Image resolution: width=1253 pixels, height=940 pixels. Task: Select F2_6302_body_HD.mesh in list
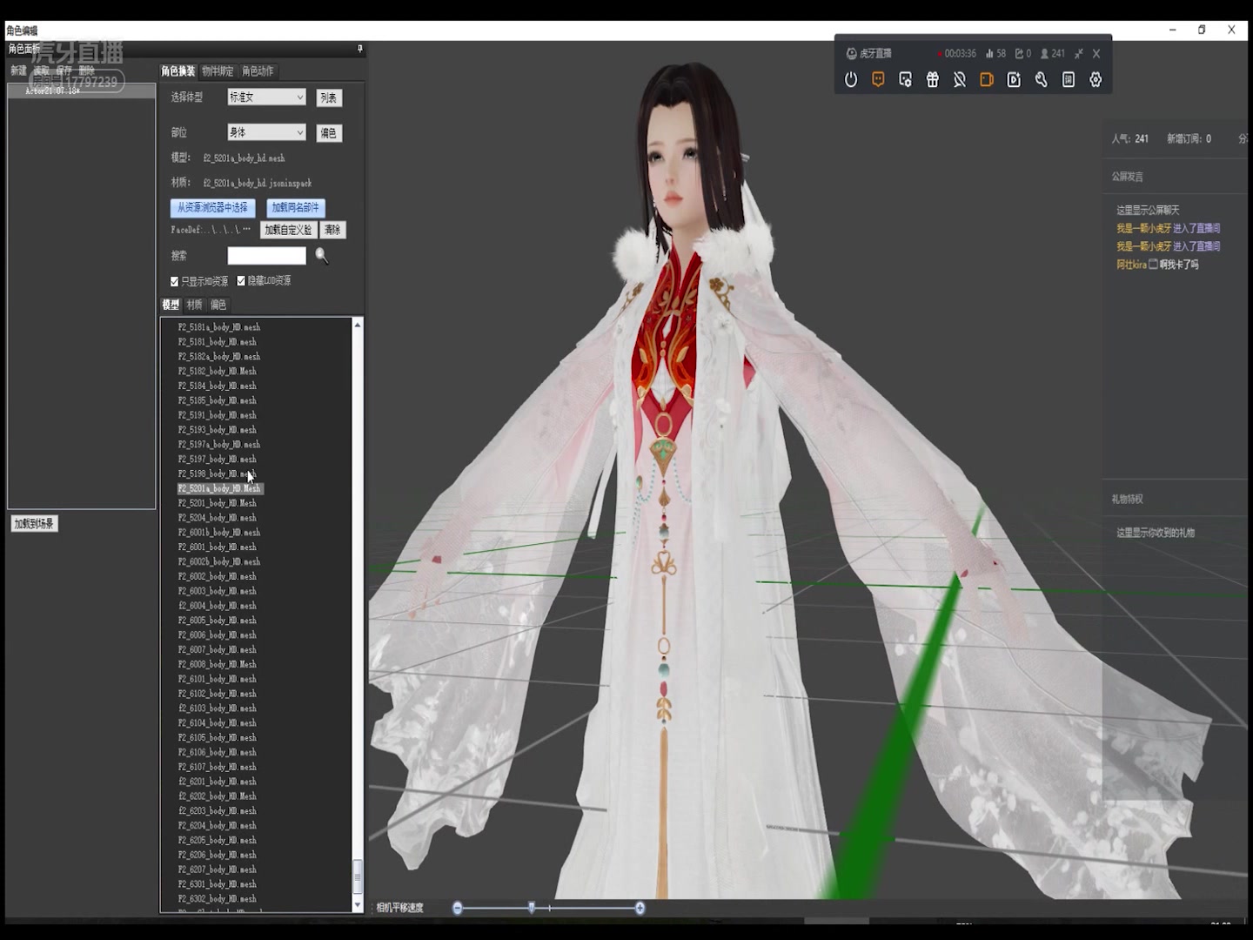(218, 899)
